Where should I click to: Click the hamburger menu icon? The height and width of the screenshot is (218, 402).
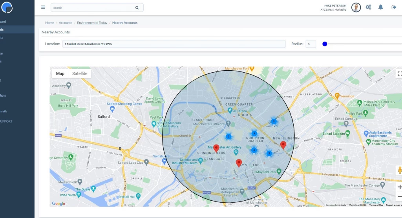pyautogui.click(x=43, y=7)
